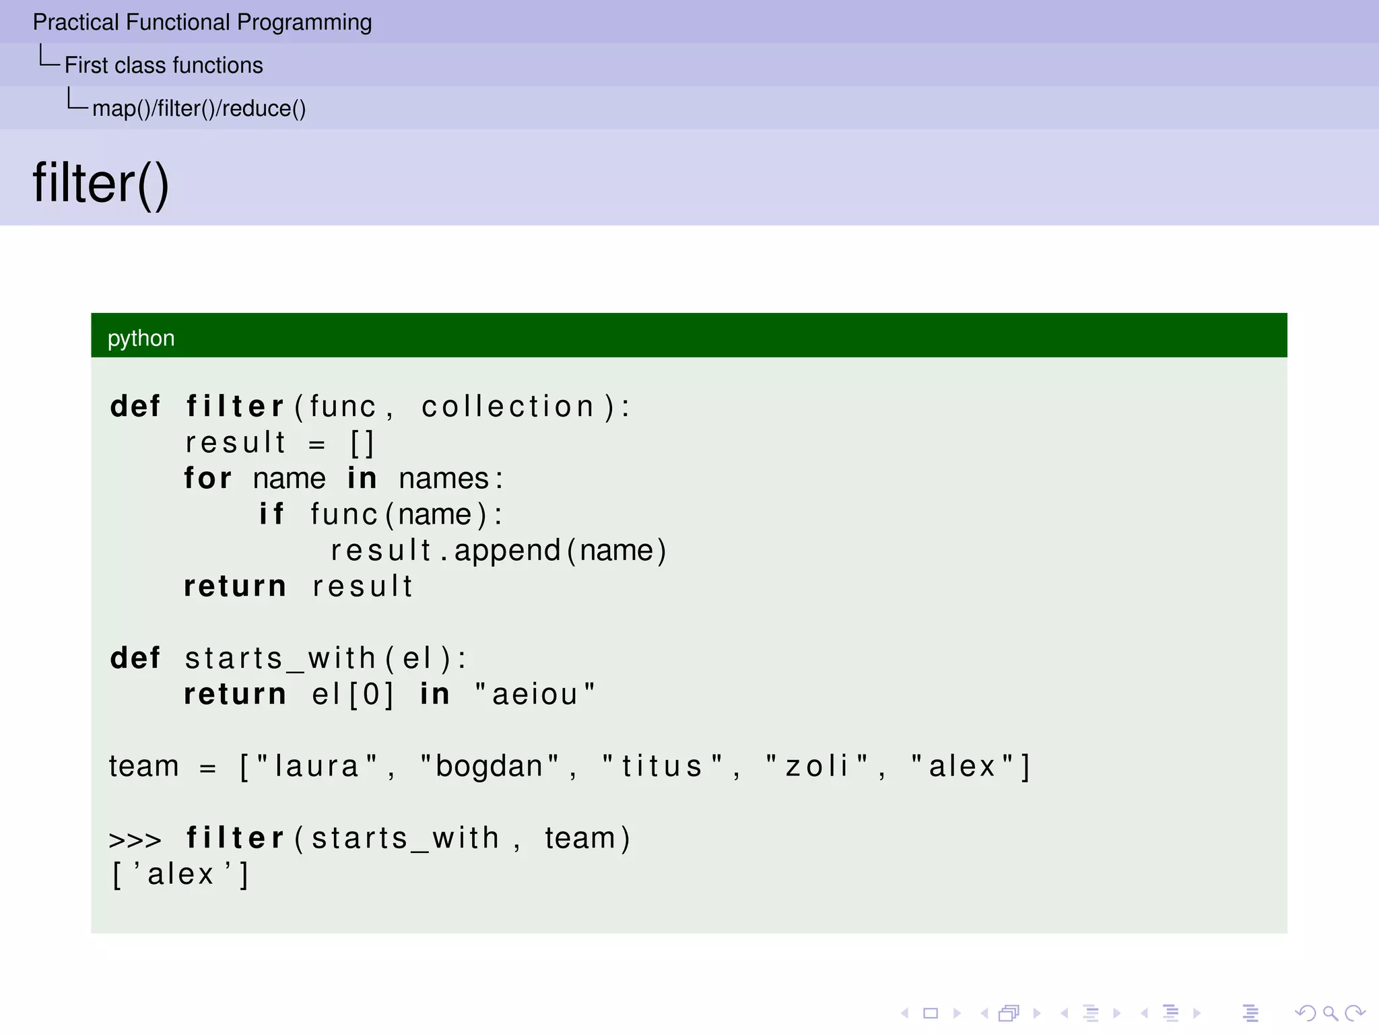
Task: Go to next subsection arrow
Action: click(1117, 1013)
